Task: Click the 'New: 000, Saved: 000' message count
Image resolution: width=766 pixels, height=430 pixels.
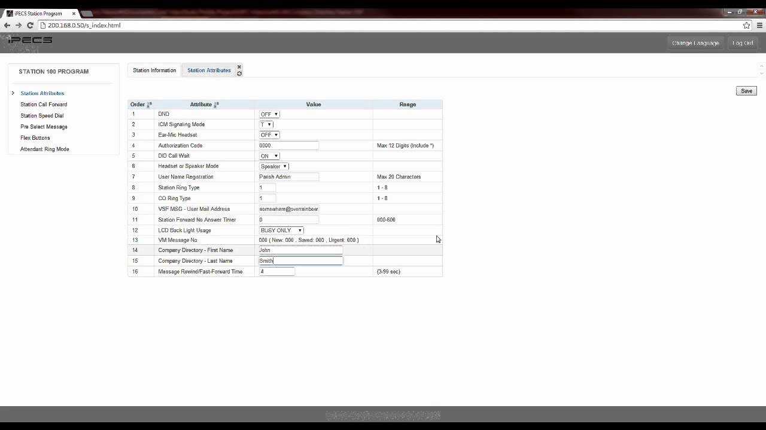Action: [x=309, y=240]
